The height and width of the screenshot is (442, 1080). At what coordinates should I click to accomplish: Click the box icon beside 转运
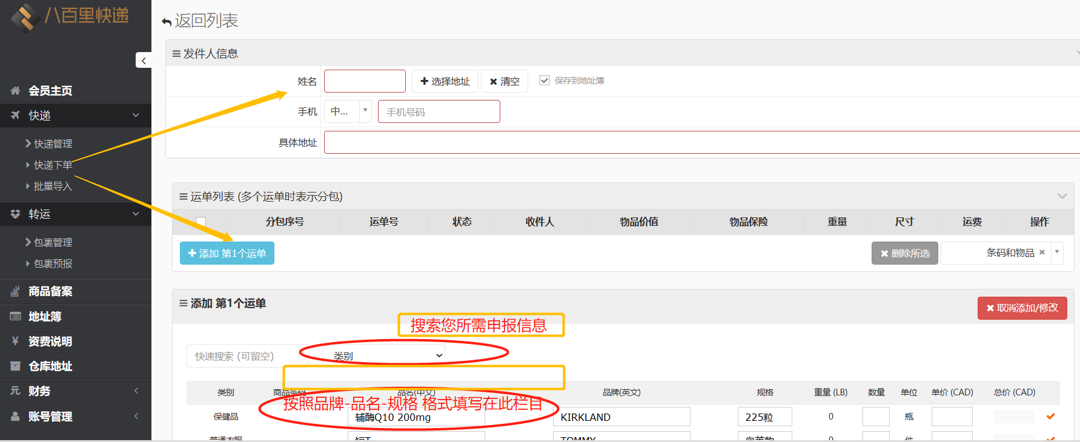click(15, 214)
